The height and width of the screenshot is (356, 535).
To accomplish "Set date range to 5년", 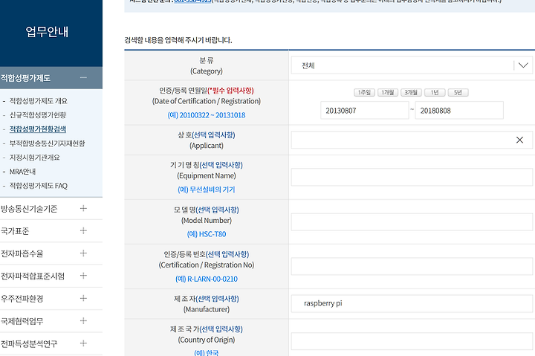I will click(458, 92).
